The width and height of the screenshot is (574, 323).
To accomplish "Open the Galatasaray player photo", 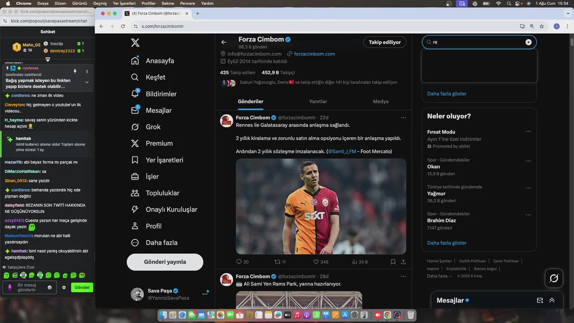I will click(x=321, y=206).
